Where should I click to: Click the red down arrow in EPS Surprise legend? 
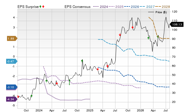point(43,6)
